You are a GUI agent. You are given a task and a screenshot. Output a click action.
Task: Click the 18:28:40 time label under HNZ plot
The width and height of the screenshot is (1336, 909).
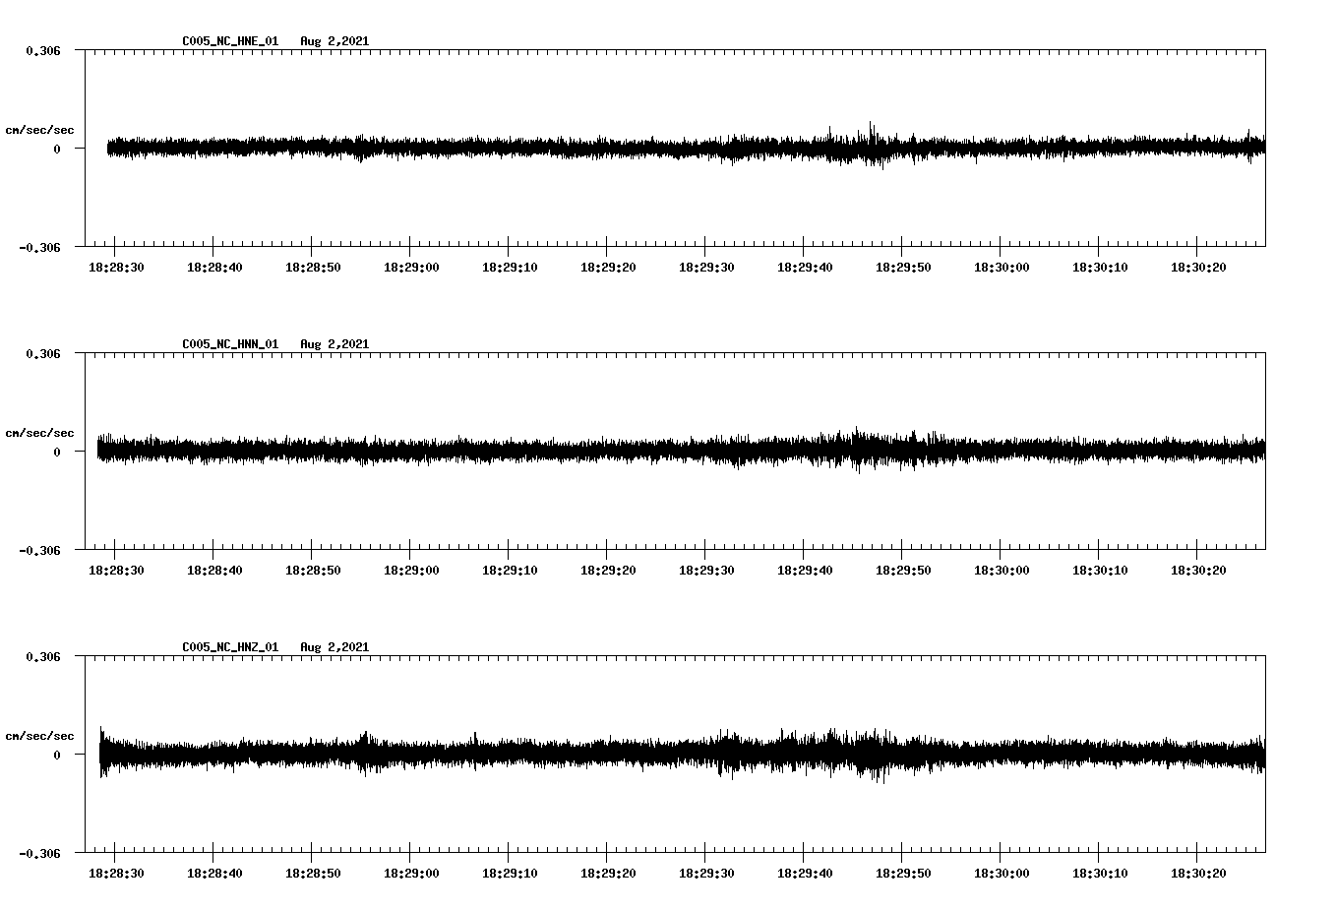point(214,873)
